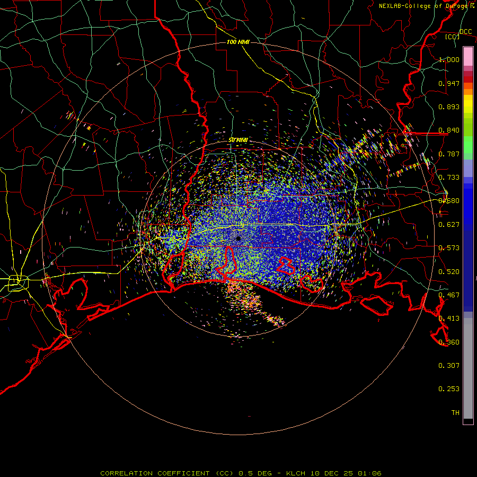This screenshot has height=477, width=477.
Task: Click the 0.787 legend value
Action: [x=449, y=154]
